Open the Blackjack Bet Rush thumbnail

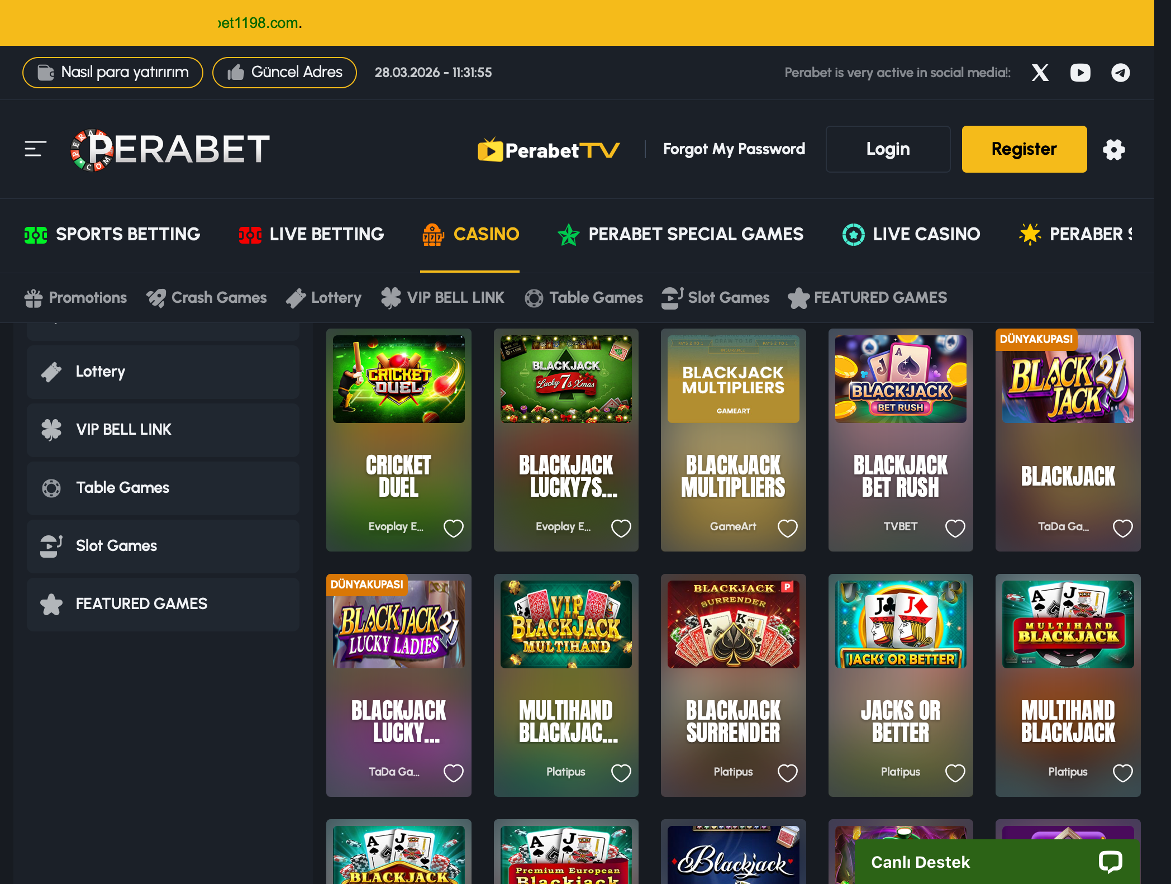901,379
